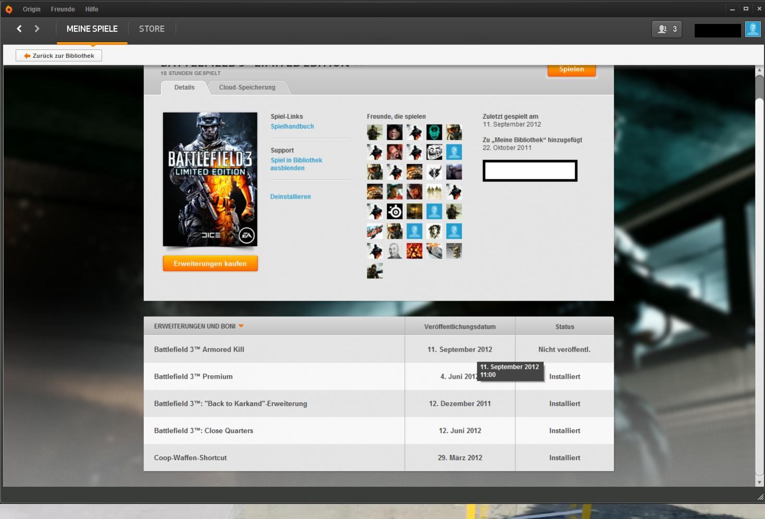
Task: Open the friends list button showing 3
Action: 667,29
